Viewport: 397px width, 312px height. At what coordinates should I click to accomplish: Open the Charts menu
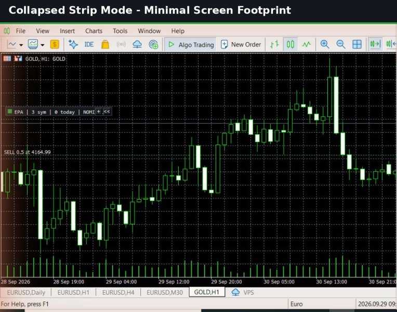[94, 31]
